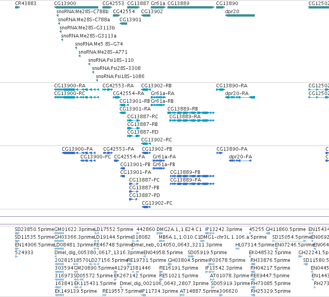Click snoRNA:Psi18S-1086 label
Image resolution: width=329 pixels, height=297 pixels.
(120, 76)
